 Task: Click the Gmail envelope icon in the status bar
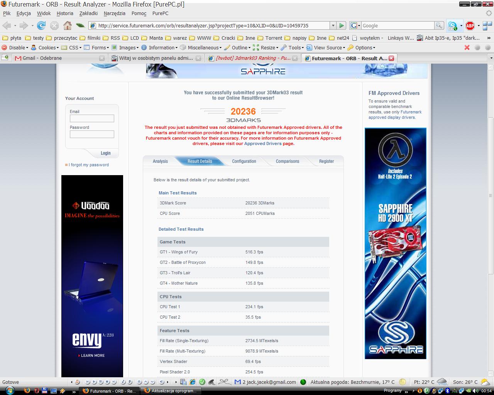(238, 382)
